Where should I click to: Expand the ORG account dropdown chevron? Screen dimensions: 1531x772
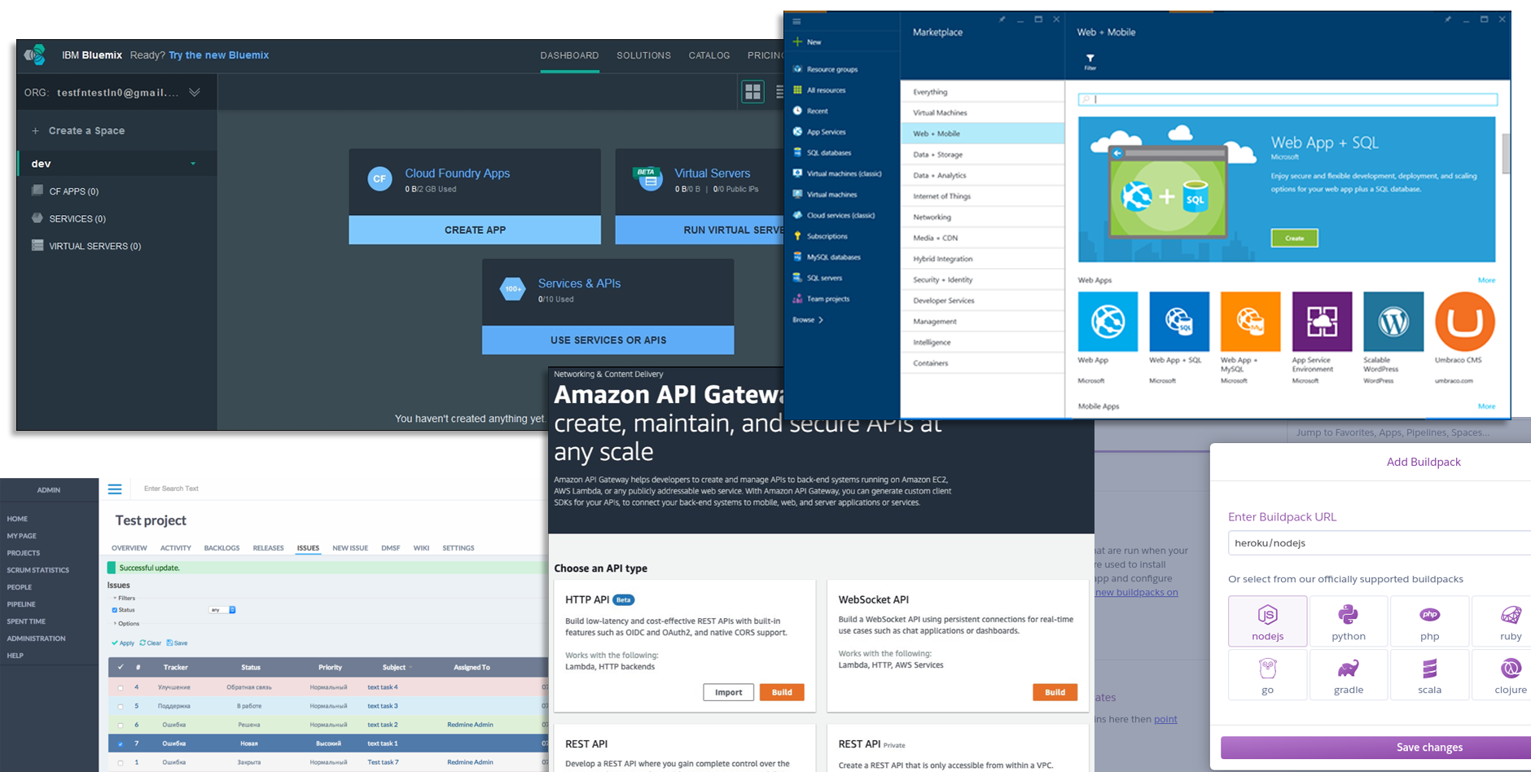(195, 92)
